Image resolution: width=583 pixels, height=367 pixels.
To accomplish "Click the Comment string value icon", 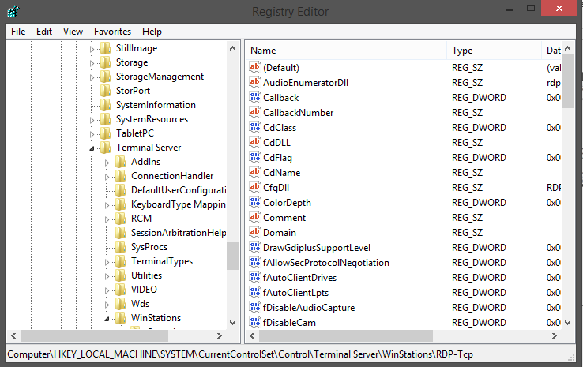I will coord(254,217).
